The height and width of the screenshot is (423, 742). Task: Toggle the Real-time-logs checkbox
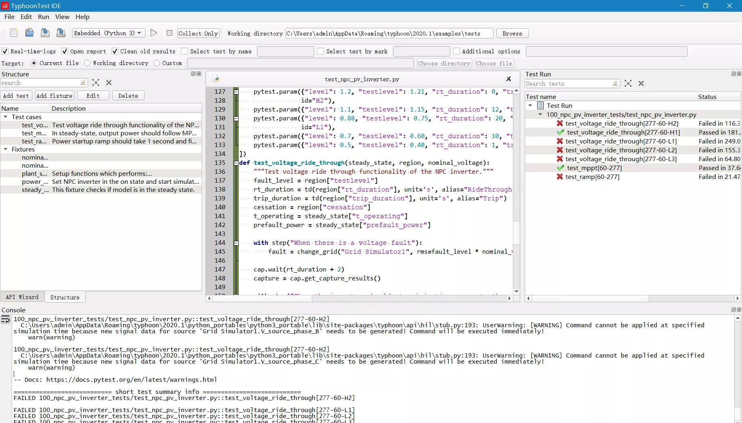tap(5, 51)
